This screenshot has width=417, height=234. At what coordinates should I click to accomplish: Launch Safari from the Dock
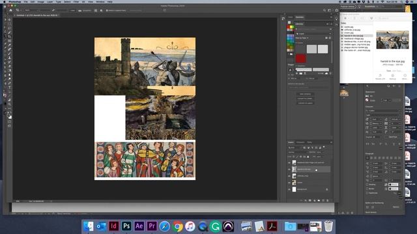(165, 226)
